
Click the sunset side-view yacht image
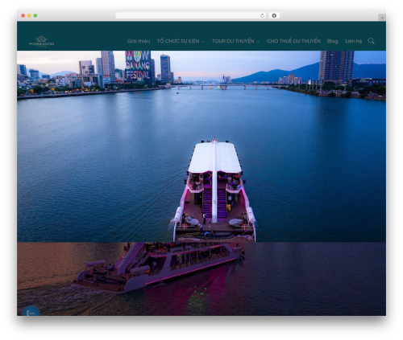point(201,279)
